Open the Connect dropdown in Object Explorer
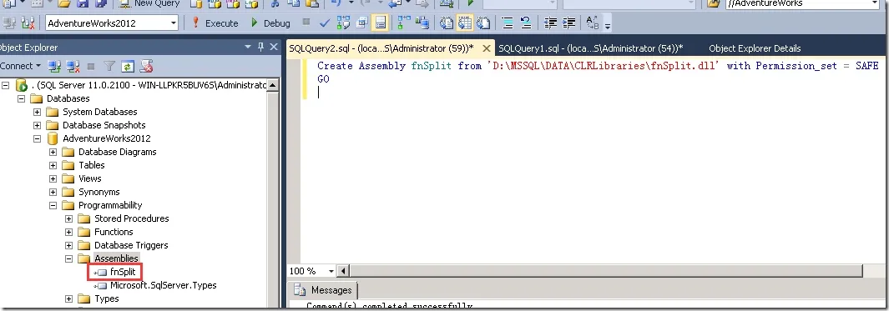The width and height of the screenshot is (889, 311). coord(20,66)
